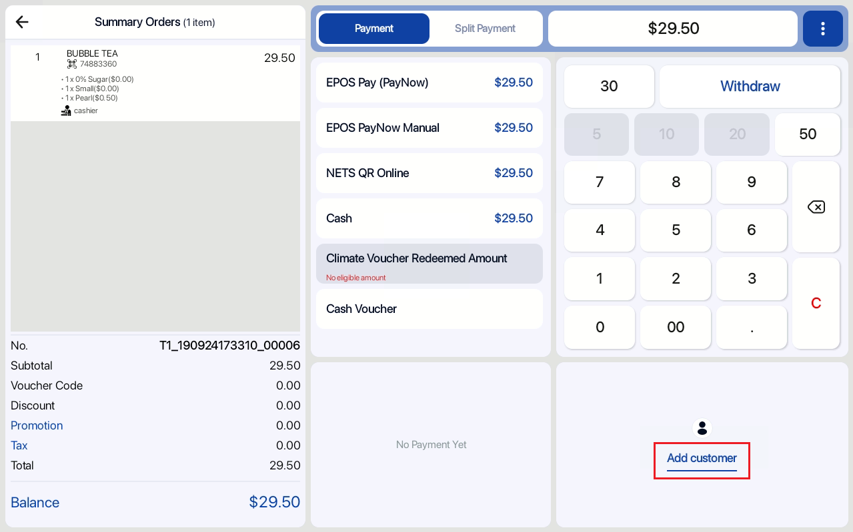Tap the quick amount 30 button
The height and width of the screenshot is (532, 853).
[609, 87]
